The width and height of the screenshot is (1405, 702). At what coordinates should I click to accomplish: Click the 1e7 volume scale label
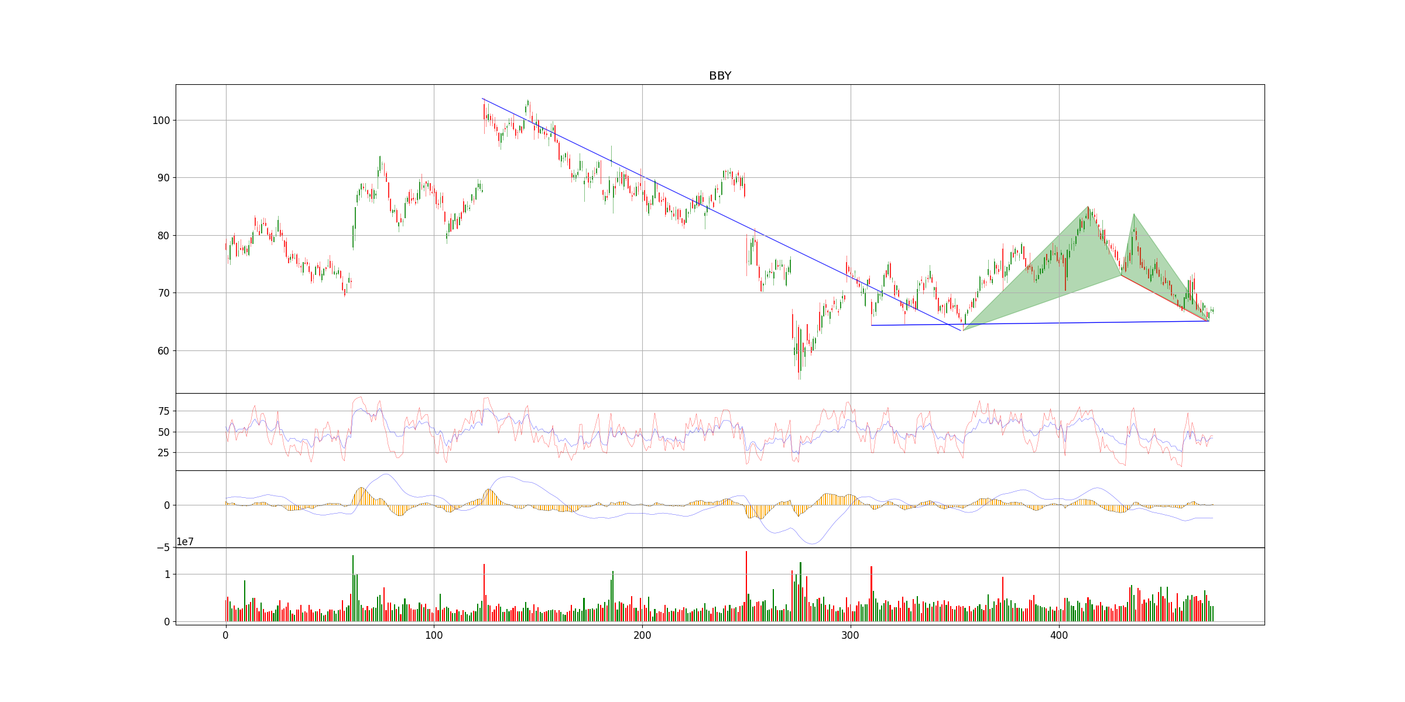coord(185,542)
